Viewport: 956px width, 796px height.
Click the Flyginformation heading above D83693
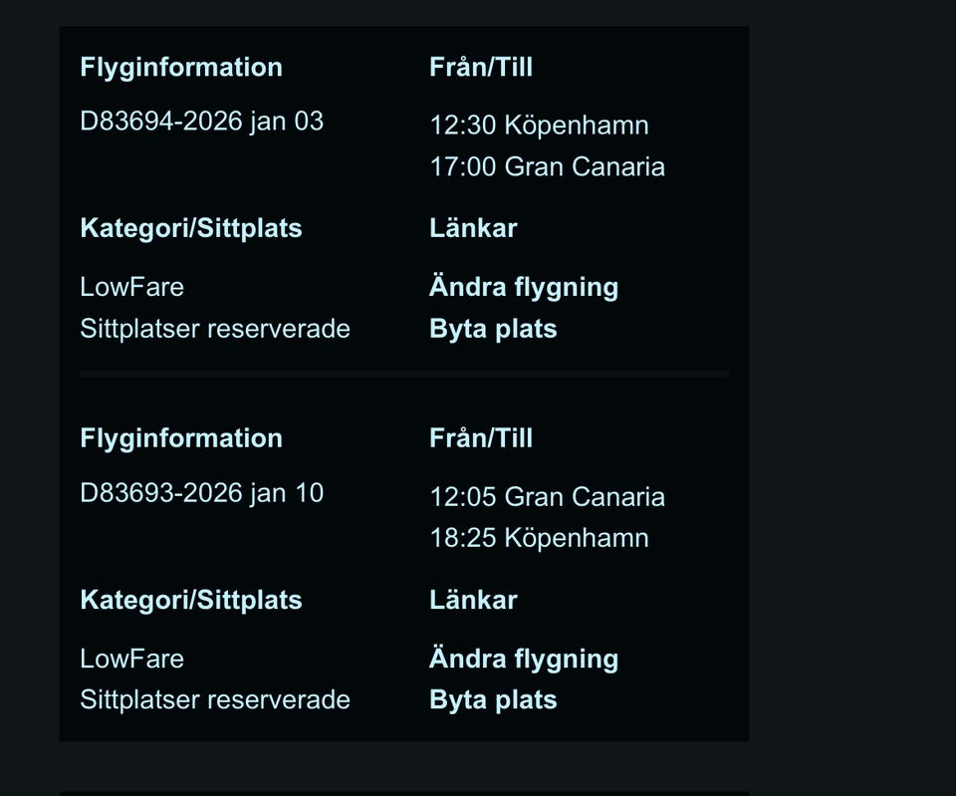(x=181, y=438)
